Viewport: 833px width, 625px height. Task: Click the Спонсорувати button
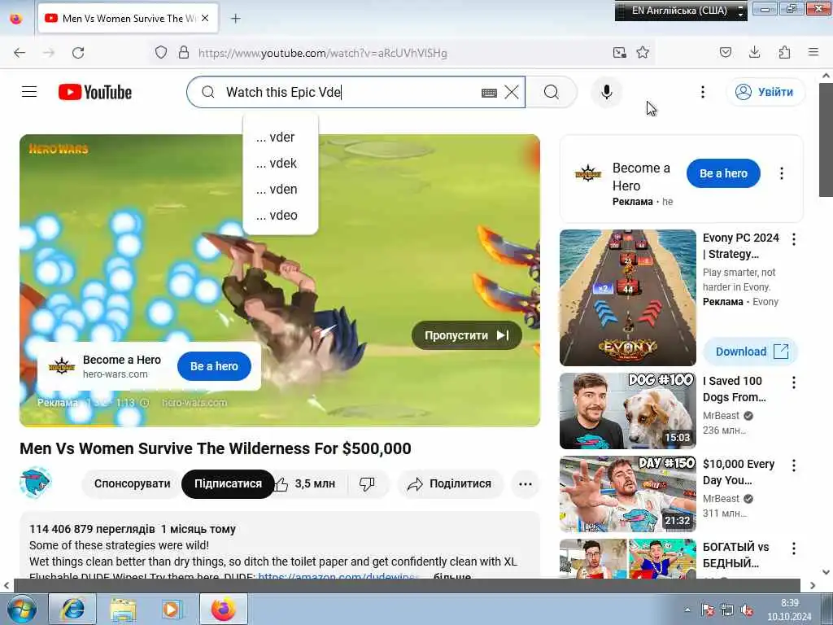coord(133,483)
